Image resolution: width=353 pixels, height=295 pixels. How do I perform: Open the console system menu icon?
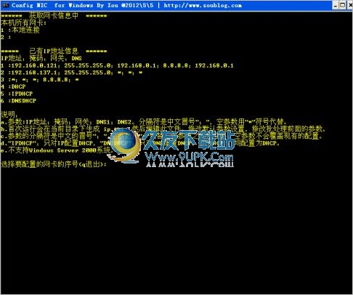click(x=5, y=5)
